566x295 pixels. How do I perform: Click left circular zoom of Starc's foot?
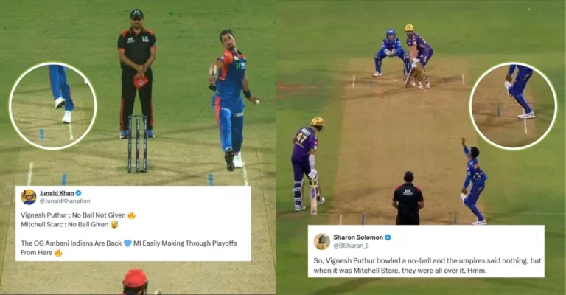point(53,105)
